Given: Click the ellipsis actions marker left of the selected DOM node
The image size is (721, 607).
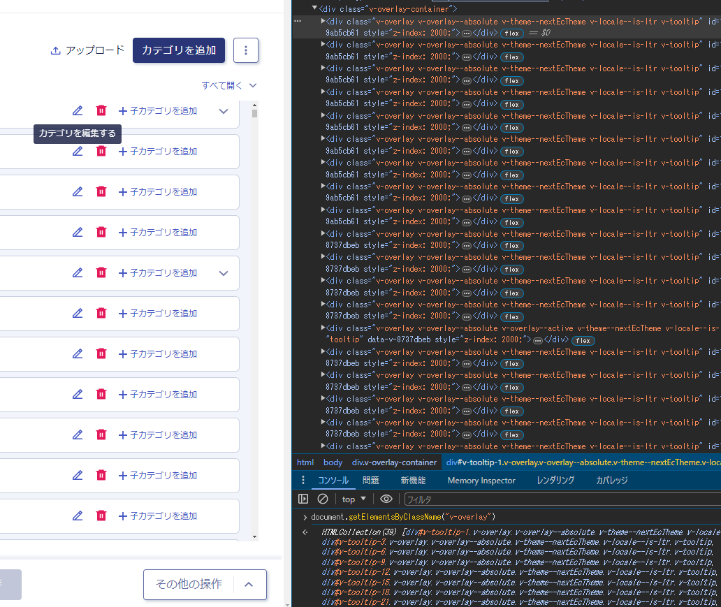Looking at the screenshot, I should coord(298,21).
